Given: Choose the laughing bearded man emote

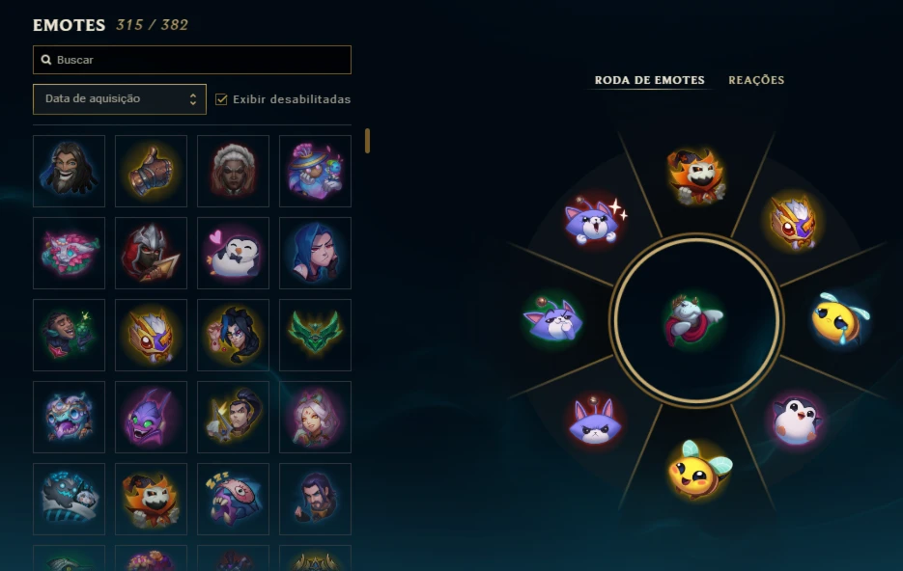Looking at the screenshot, I should pyautogui.click(x=70, y=172).
